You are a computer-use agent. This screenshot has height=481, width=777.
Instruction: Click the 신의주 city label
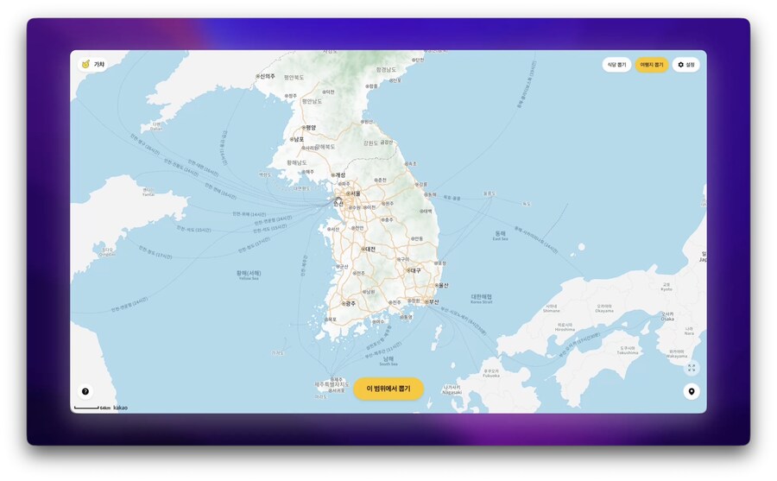[268, 76]
